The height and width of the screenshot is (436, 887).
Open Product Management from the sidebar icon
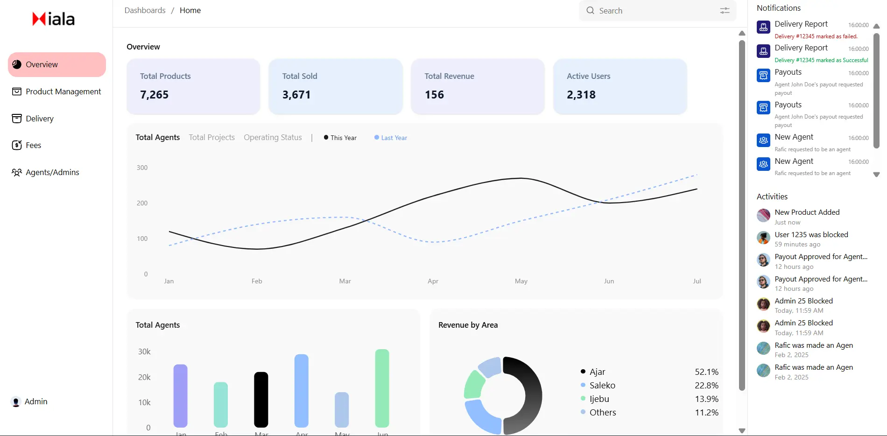16,91
